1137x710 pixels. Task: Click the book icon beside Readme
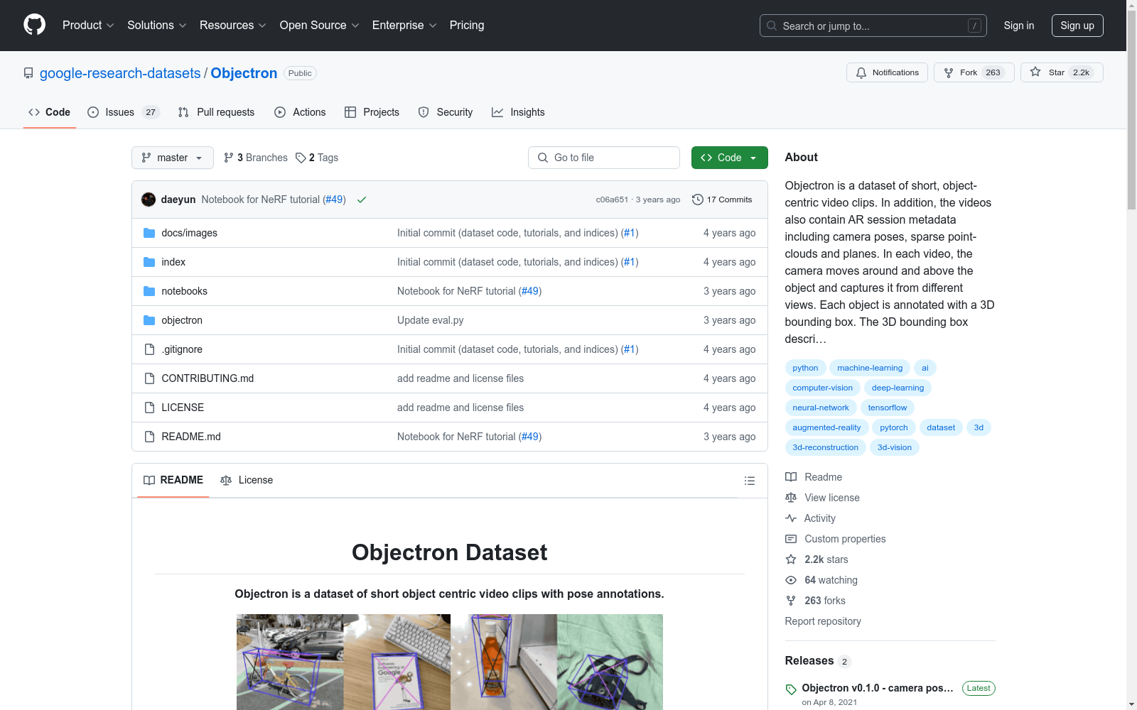tap(791, 477)
